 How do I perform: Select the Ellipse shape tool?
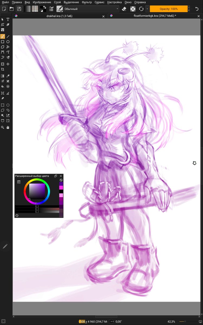pyautogui.click(x=8, y=42)
